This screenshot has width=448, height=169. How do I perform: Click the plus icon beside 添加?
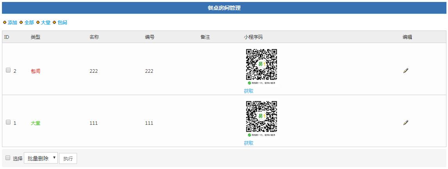click(5, 22)
